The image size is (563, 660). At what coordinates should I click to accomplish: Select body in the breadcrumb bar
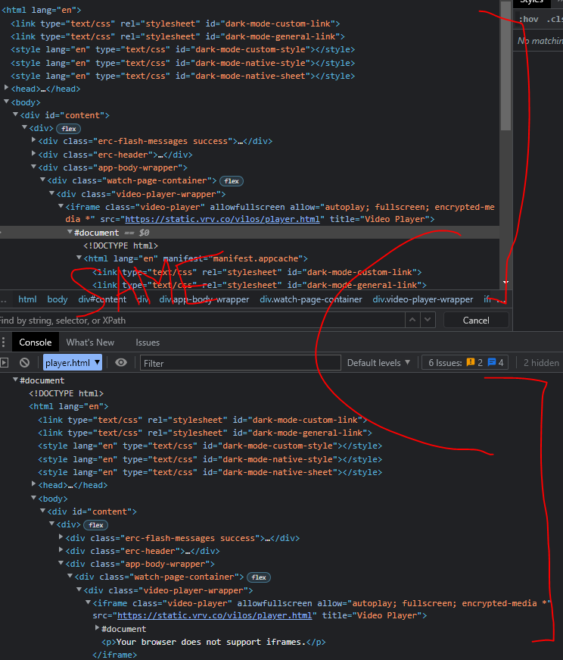point(58,299)
